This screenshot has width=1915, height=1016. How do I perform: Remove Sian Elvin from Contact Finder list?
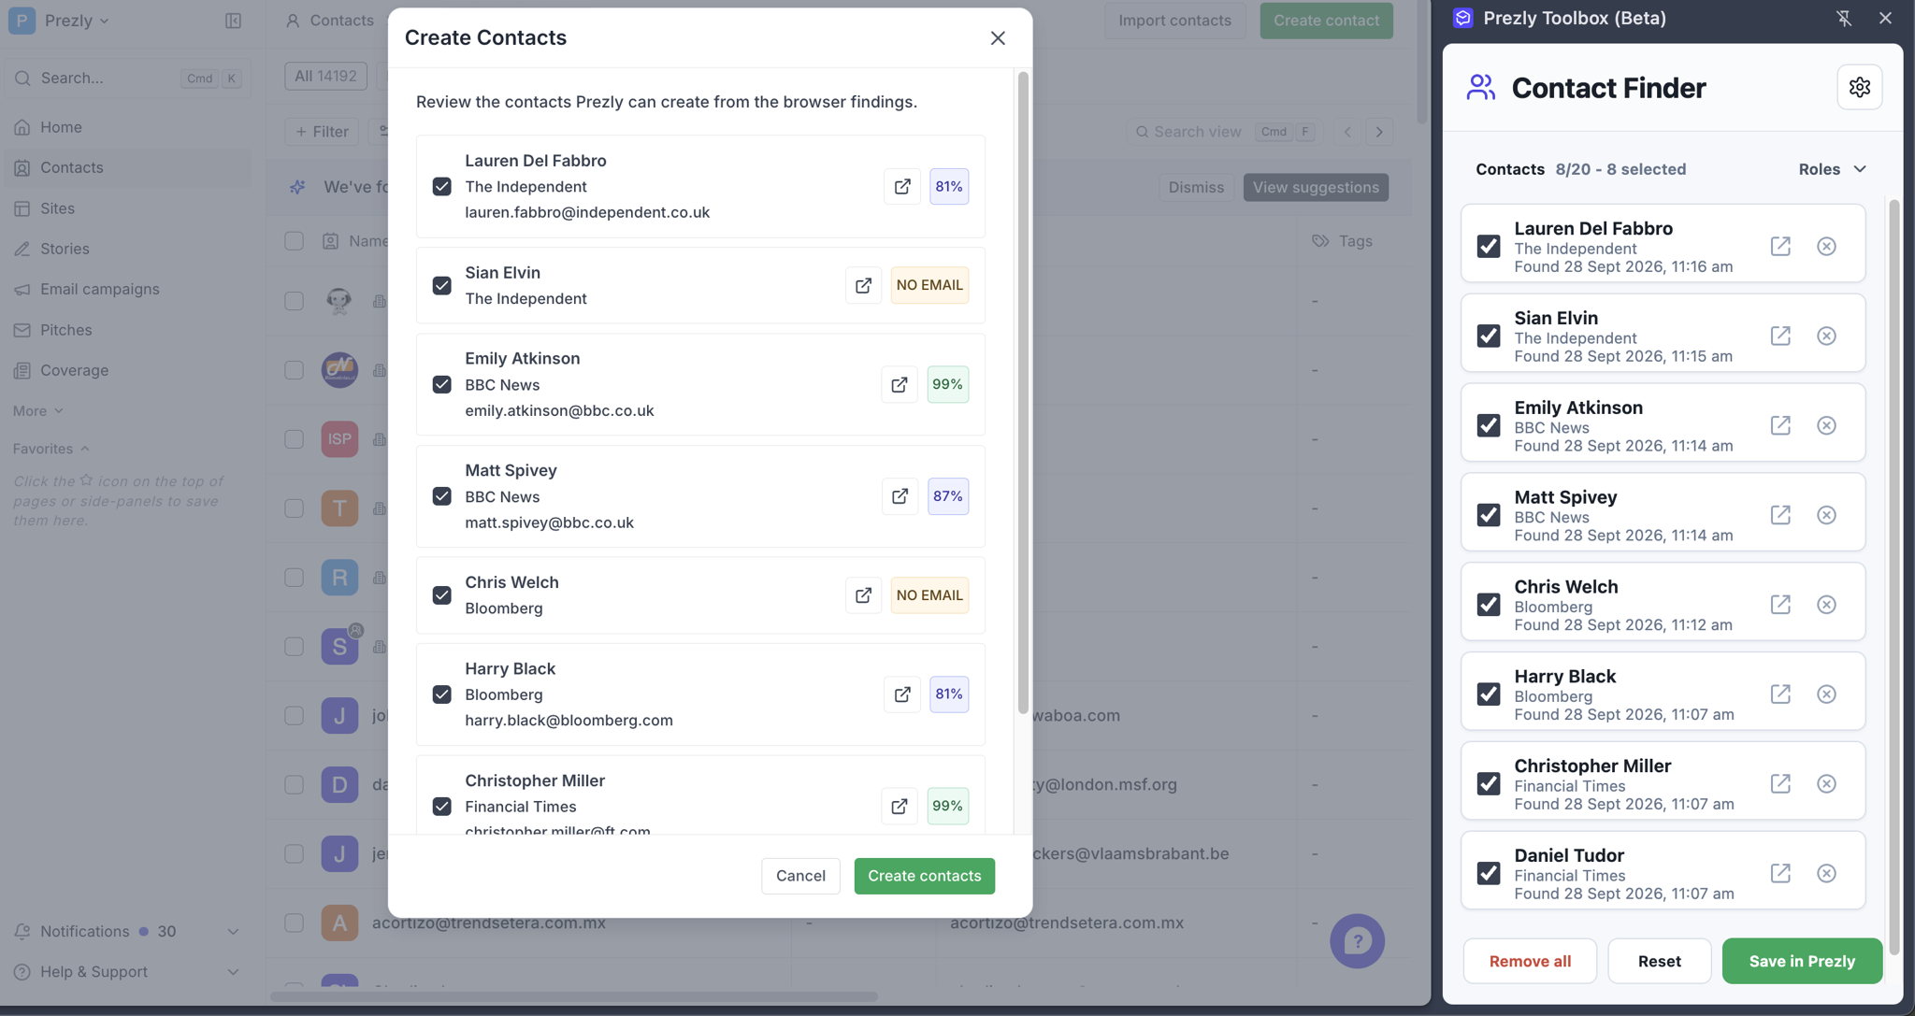click(x=1825, y=336)
